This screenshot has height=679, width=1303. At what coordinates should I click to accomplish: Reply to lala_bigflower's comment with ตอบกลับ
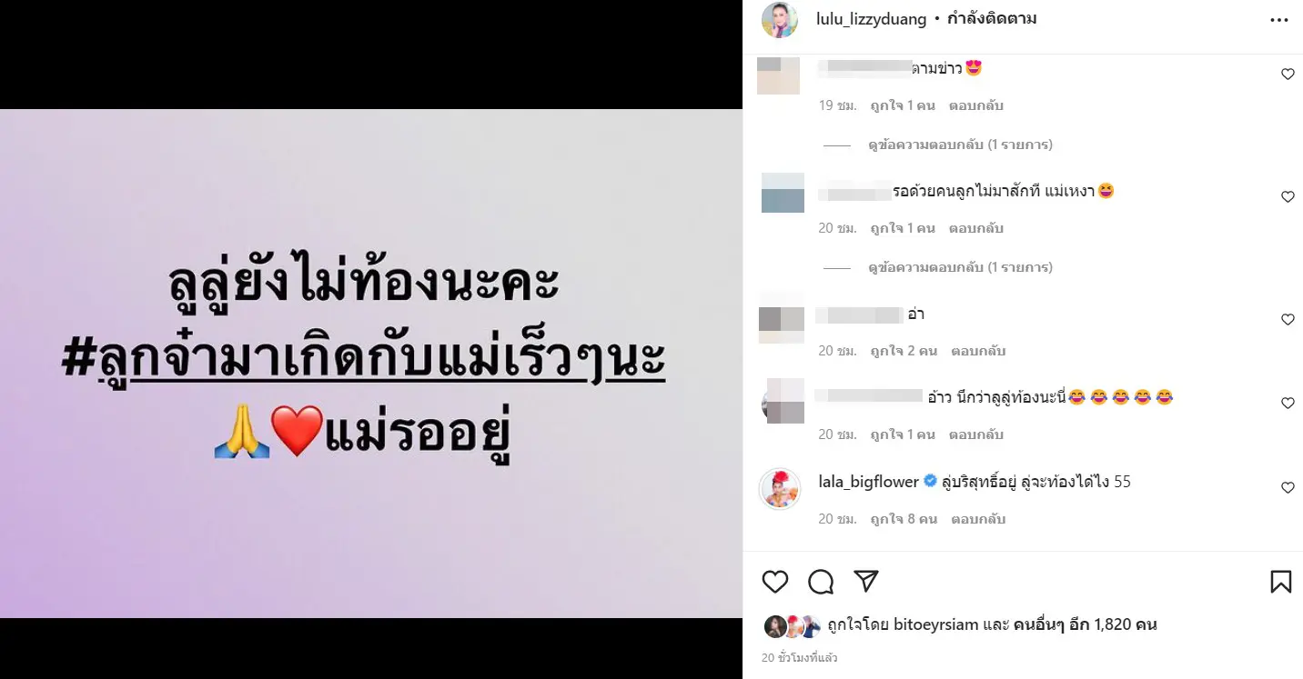(978, 519)
